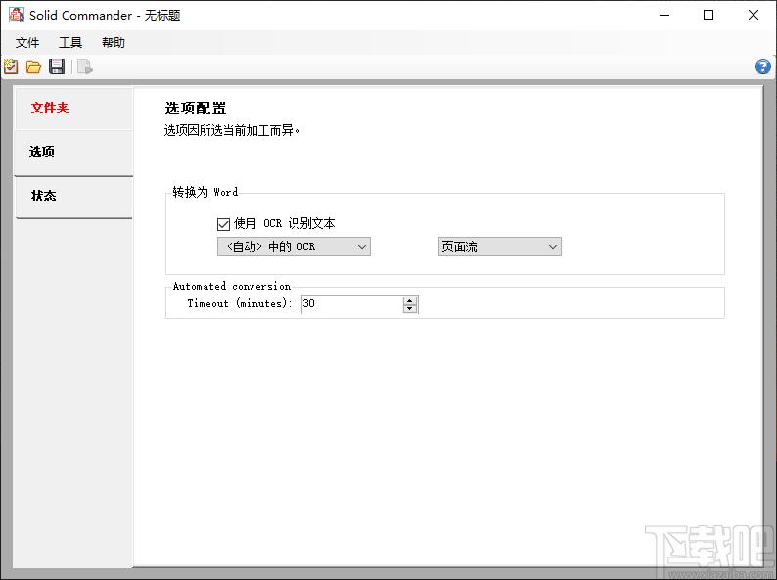Click the 选项因所选当前加工而异 text
The width and height of the screenshot is (777, 580).
coord(232,131)
